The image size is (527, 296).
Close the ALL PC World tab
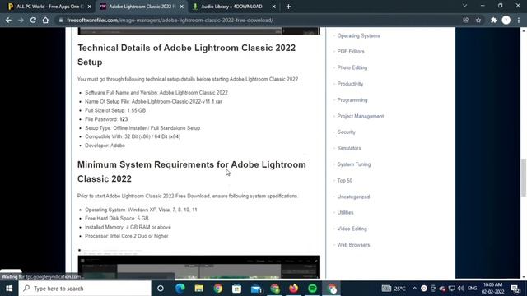pos(90,7)
